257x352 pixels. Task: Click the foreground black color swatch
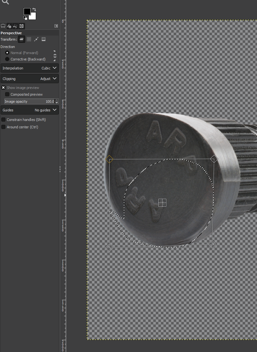click(x=27, y=12)
